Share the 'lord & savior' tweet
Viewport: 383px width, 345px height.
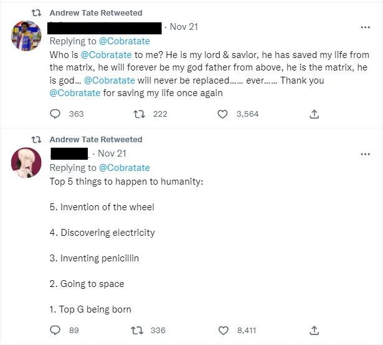click(314, 114)
